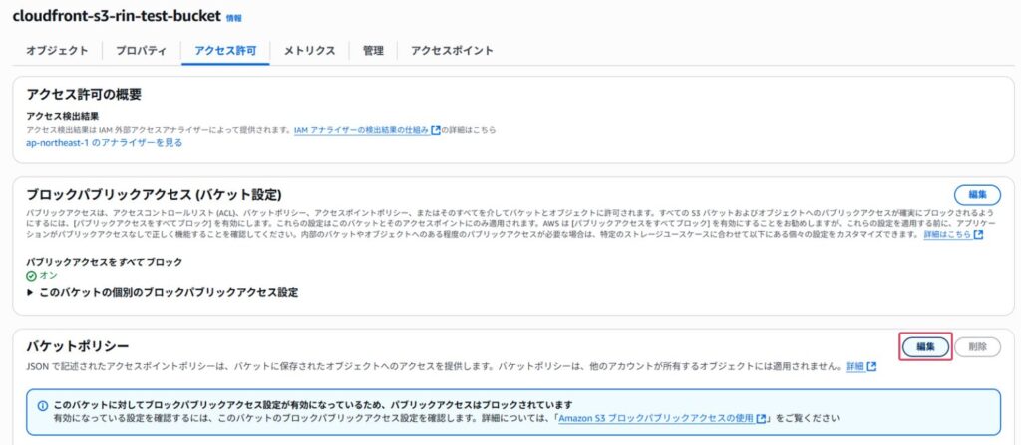Open the プロパティ tab
1021x445 pixels.
click(142, 50)
